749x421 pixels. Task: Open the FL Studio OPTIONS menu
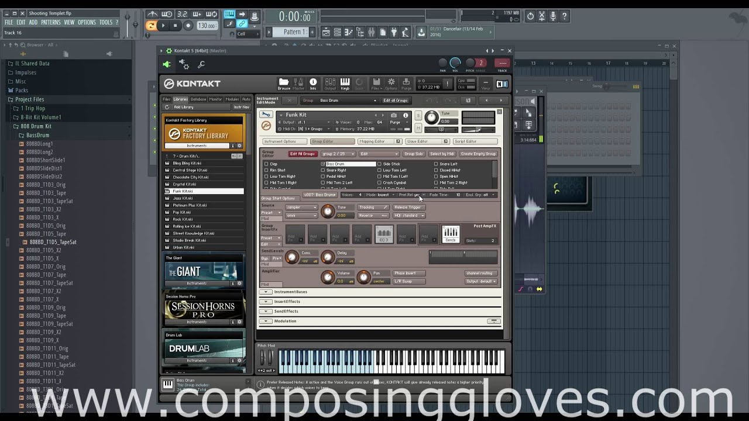(x=87, y=22)
